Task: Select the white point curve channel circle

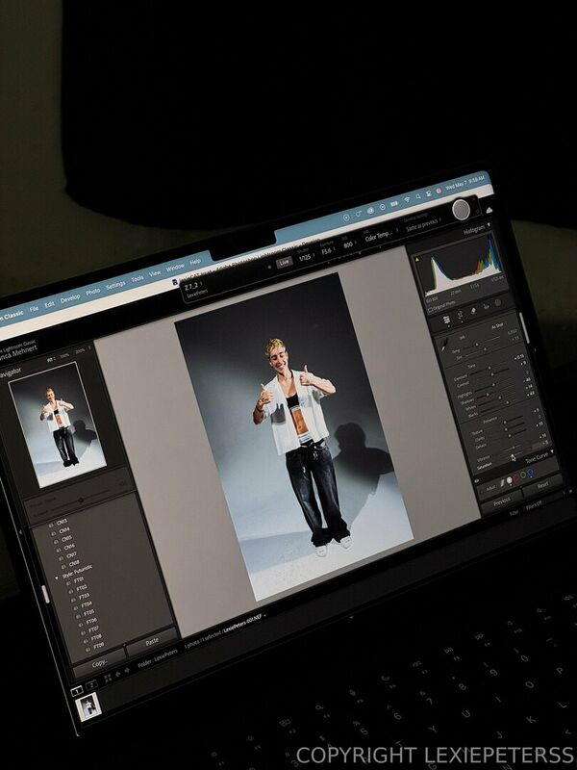Action: [510, 480]
